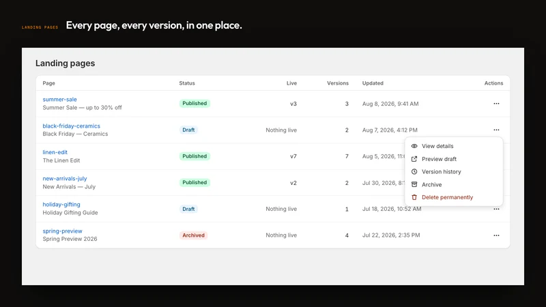The height and width of the screenshot is (307, 546).
Task: Click the Landing pages heading
Action: pyautogui.click(x=65, y=63)
